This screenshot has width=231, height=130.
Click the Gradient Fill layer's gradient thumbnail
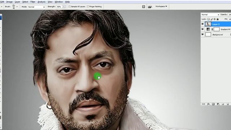click(208, 29)
